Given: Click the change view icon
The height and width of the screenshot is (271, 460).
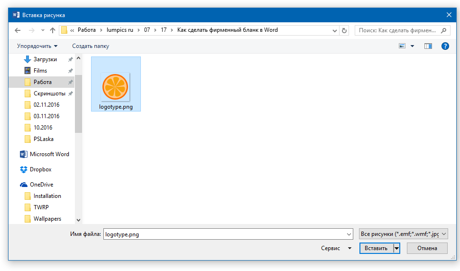Looking at the screenshot, I should (402, 46).
